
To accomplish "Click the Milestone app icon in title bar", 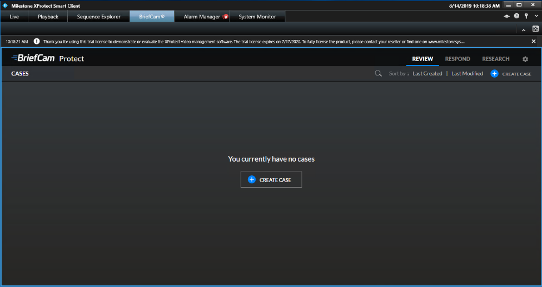I will tap(5, 6).
